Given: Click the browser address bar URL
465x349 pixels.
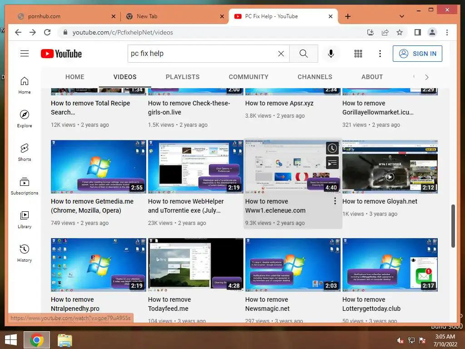Looking at the screenshot, I should 123,32.
